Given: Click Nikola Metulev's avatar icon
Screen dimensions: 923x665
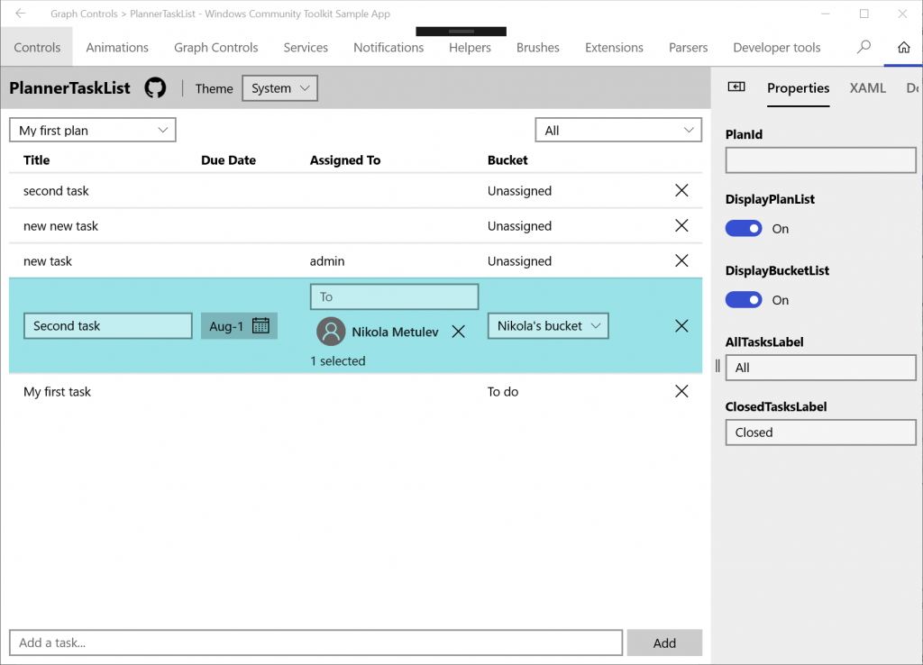Looking at the screenshot, I should pos(331,331).
